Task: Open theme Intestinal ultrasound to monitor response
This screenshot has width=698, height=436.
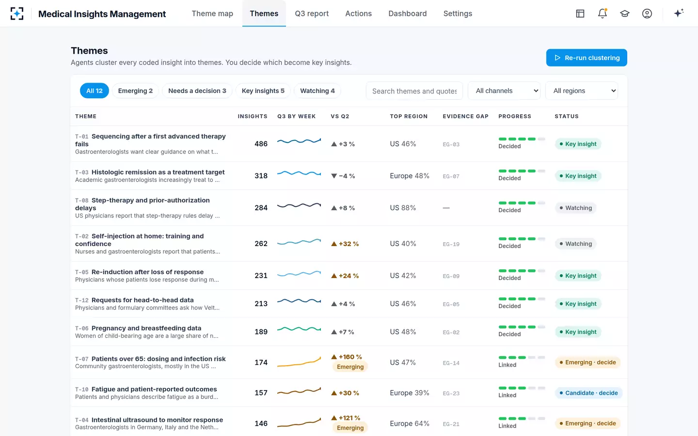Action: click(x=157, y=420)
